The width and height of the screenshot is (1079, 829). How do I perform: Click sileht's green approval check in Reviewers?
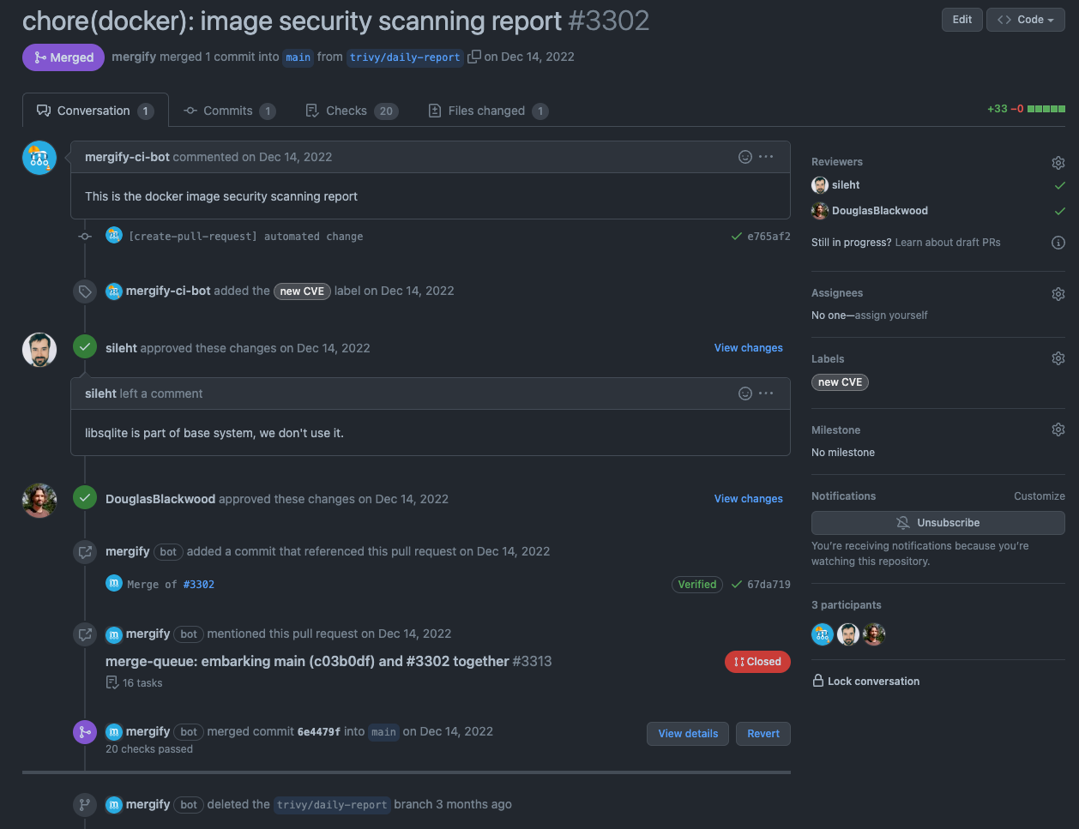(x=1059, y=185)
